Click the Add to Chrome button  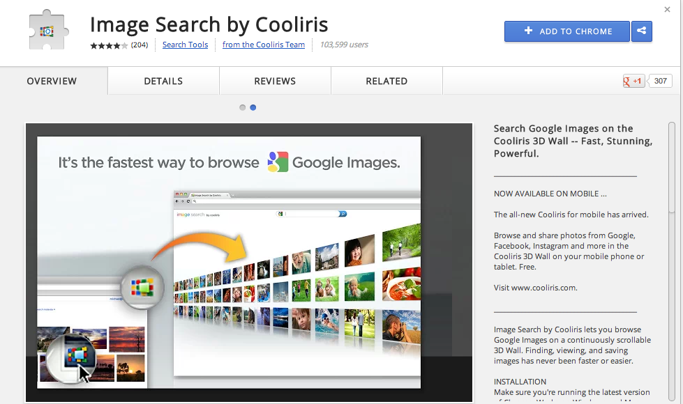coord(567,31)
